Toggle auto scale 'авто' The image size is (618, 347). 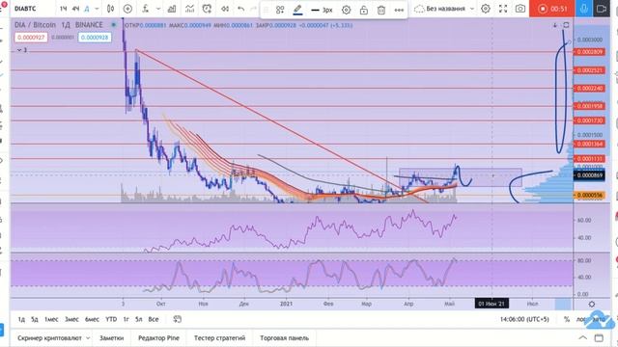tap(599, 319)
